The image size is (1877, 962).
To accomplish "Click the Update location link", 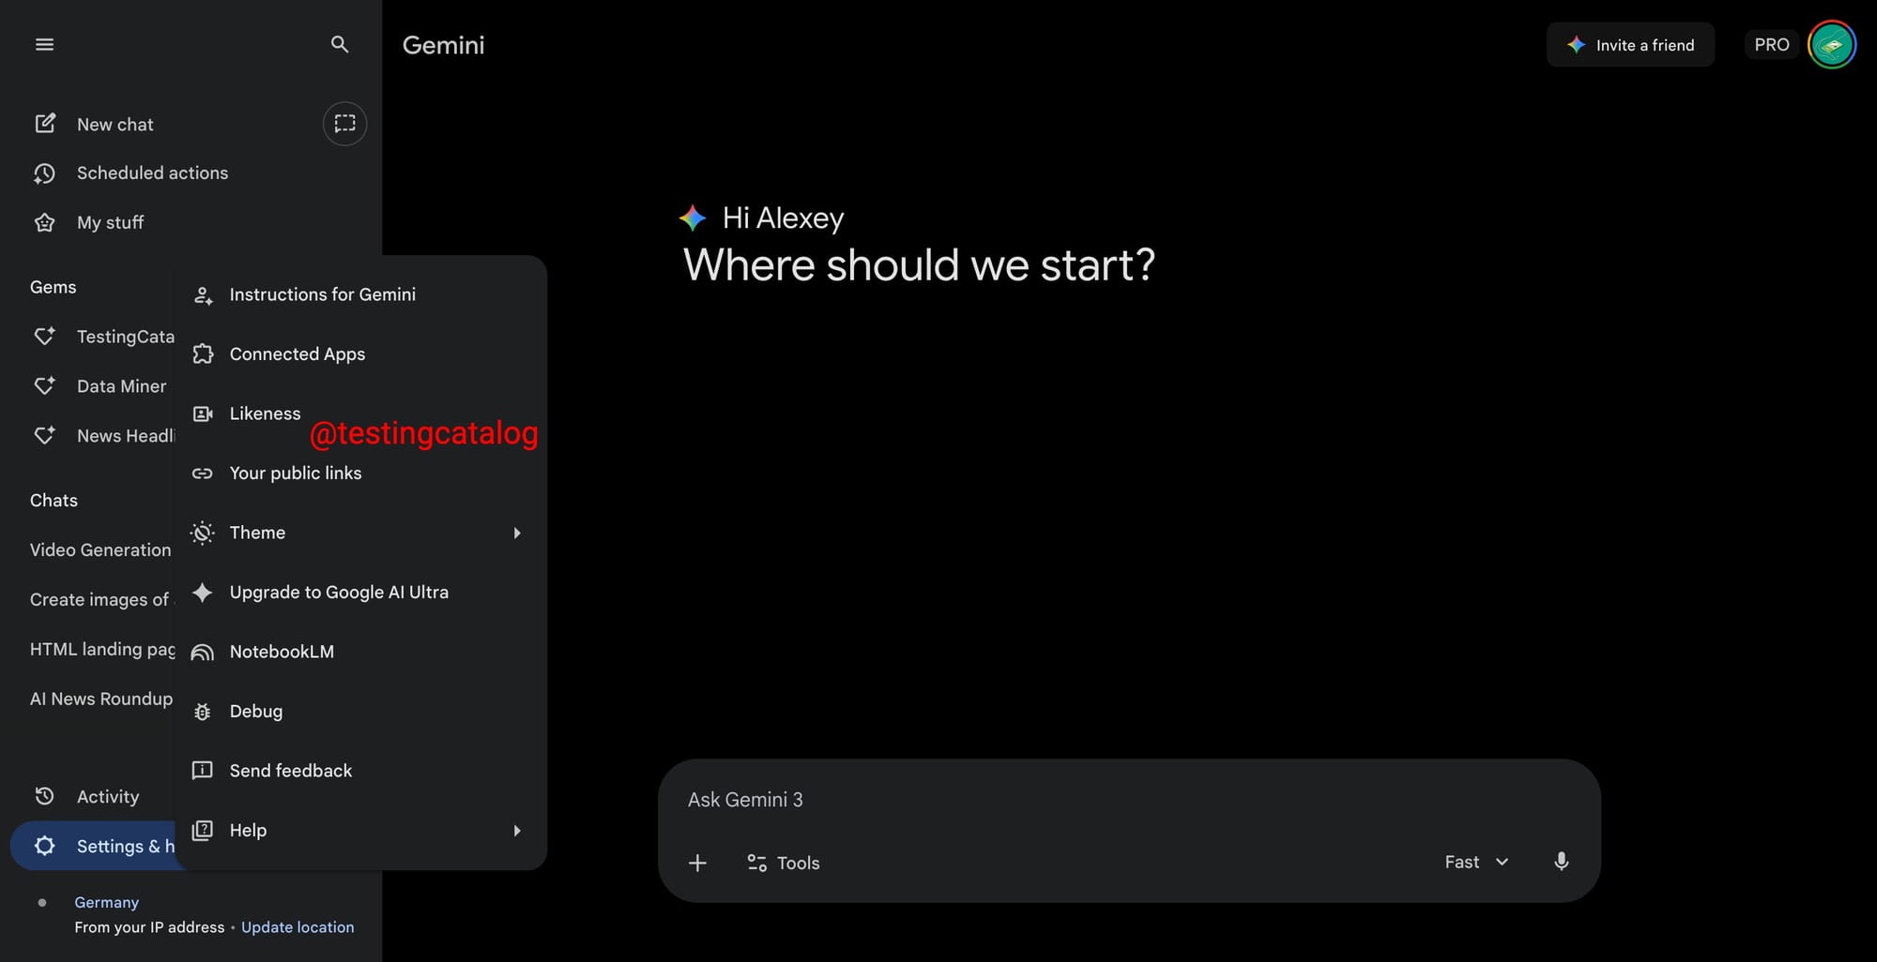I will [x=298, y=926].
